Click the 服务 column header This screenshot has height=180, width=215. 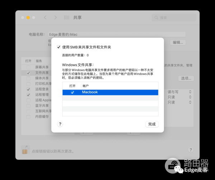pyautogui.click(x=39, y=61)
